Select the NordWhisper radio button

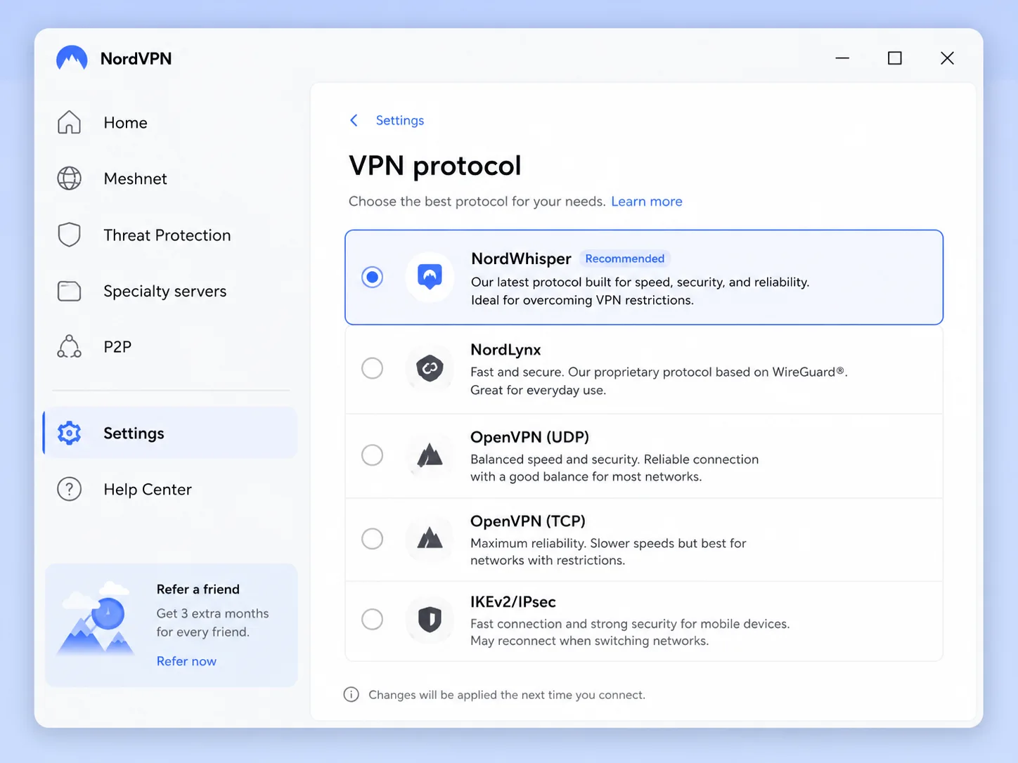[372, 277]
